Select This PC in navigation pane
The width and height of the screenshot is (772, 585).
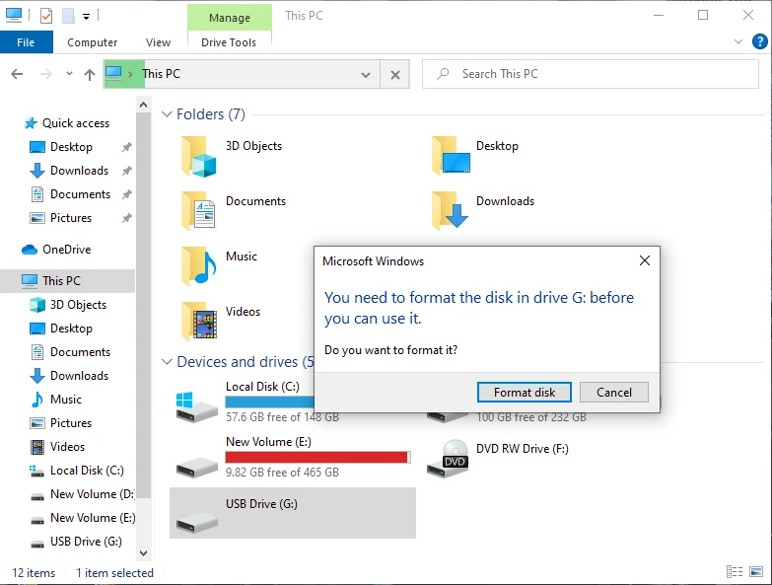tap(67, 281)
